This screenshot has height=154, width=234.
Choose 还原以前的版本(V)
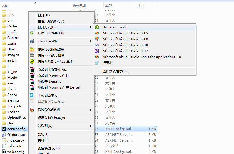pos(61,118)
